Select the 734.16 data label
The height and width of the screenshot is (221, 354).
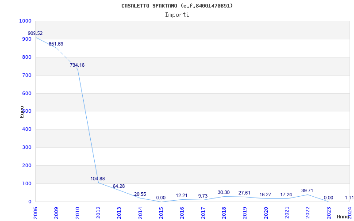tap(77, 65)
